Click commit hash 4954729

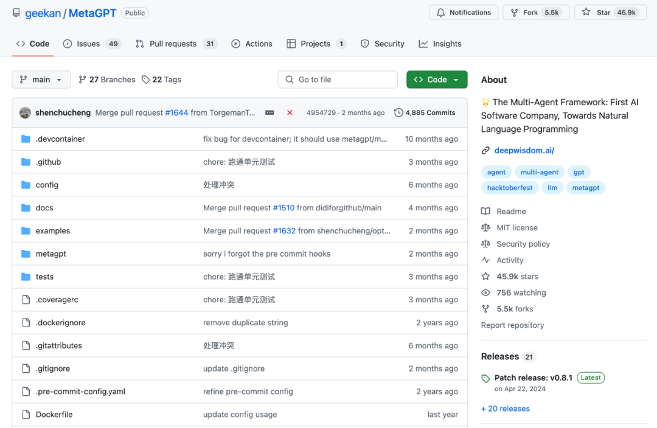pyautogui.click(x=321, y=112)
